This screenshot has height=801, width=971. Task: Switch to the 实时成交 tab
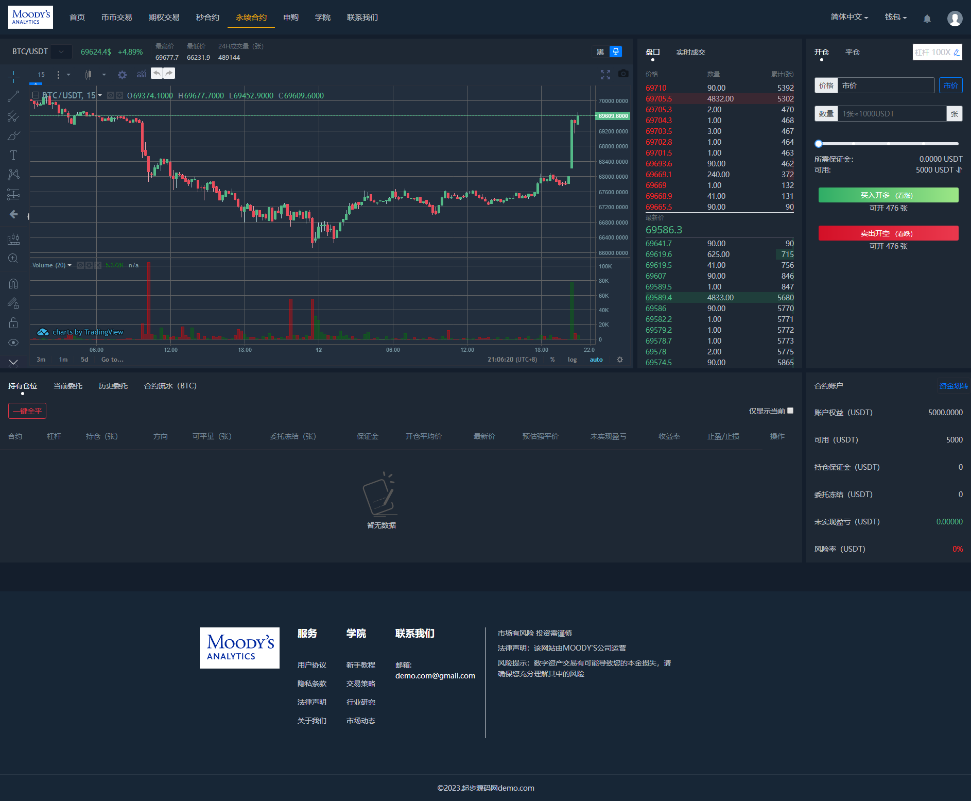[690, 52]
